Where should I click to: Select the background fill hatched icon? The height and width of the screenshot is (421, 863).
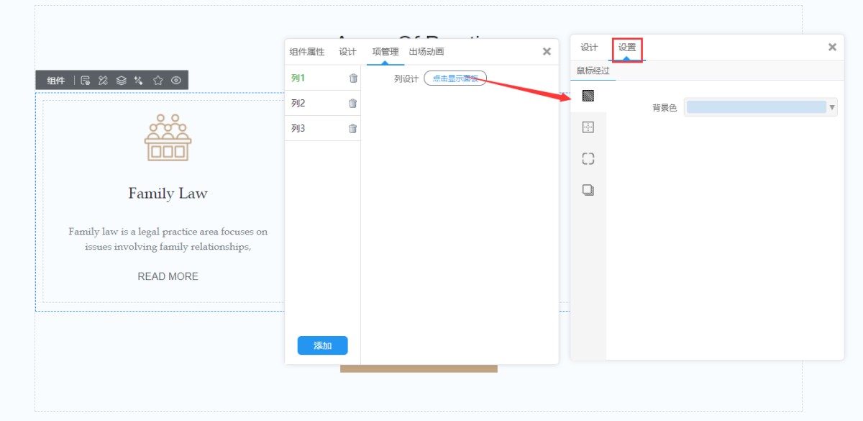[x=588, y=96]
